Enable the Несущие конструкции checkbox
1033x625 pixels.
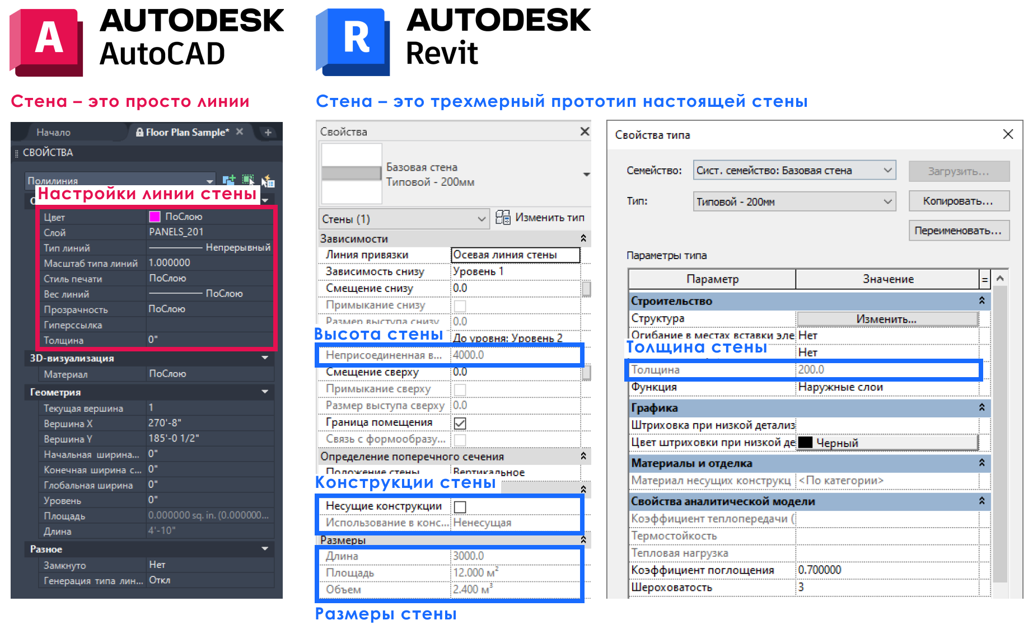click(x=460, y=507)
